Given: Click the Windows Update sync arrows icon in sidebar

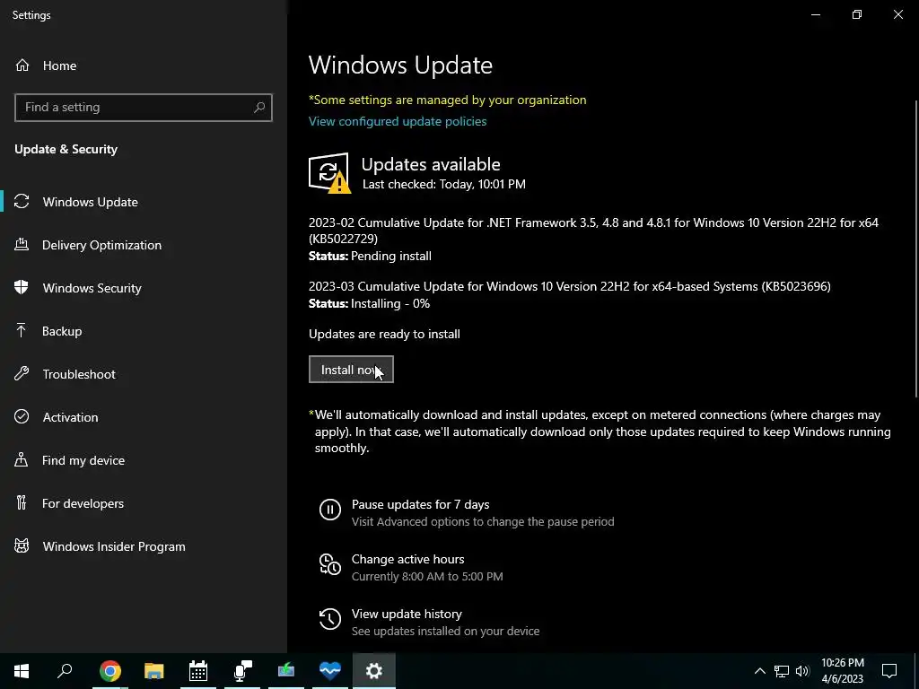Looking at the screenshot, I should point(22,202).
